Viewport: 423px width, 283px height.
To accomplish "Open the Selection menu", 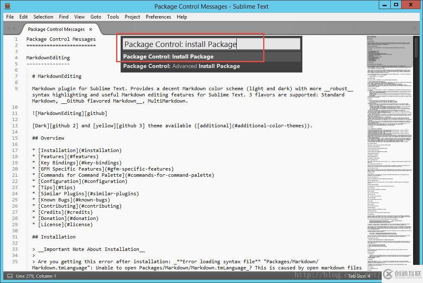I will [43, 16].
